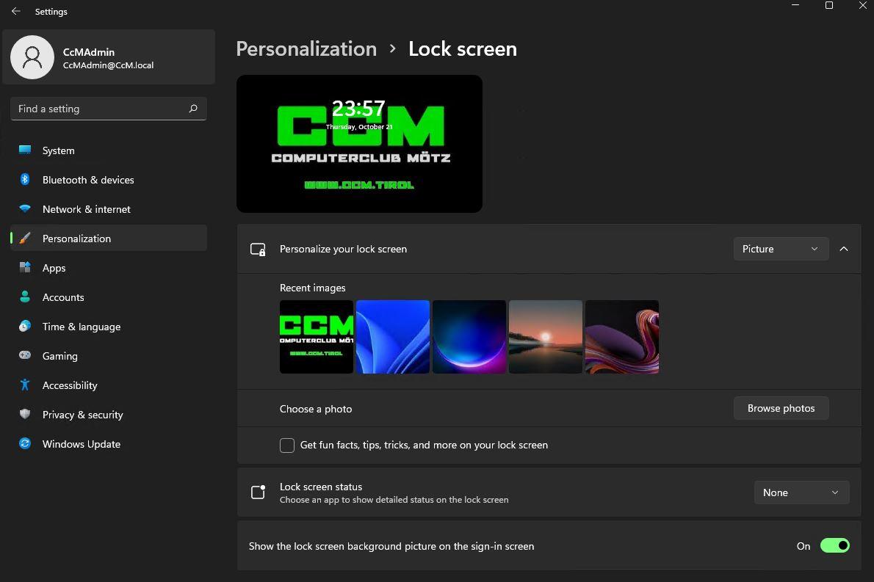
Task: Enable fun facts and tips checkbox
Action: (x=287, y=445)
